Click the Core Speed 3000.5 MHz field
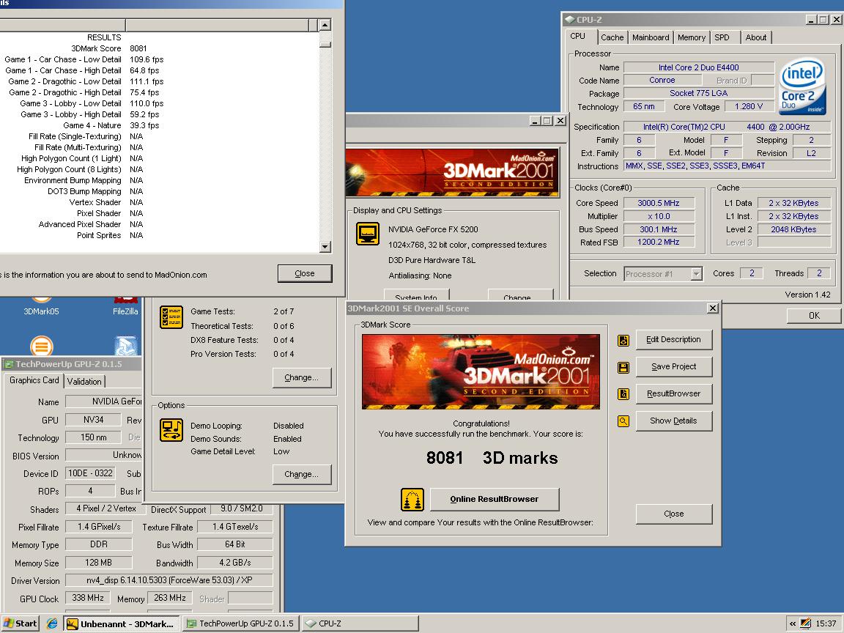 [x=659, y=203]
